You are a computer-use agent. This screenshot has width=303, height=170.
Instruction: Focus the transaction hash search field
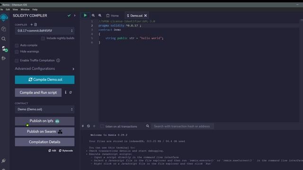(x=182, y=126)
